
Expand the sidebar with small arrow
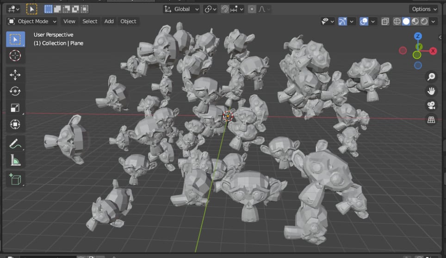[440, 37]
